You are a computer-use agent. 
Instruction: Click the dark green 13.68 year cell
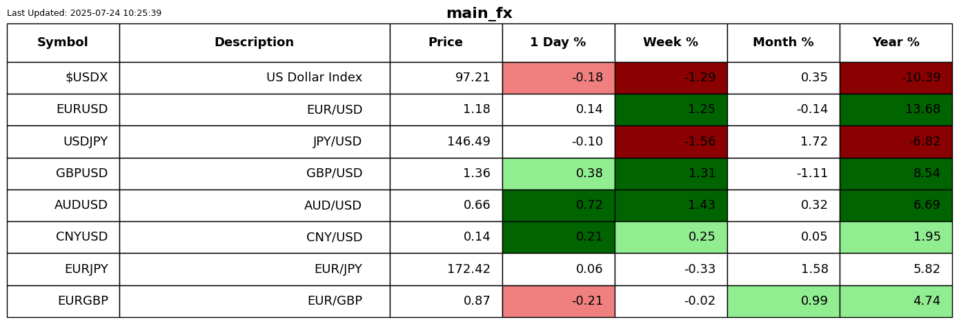click(896, 110)
